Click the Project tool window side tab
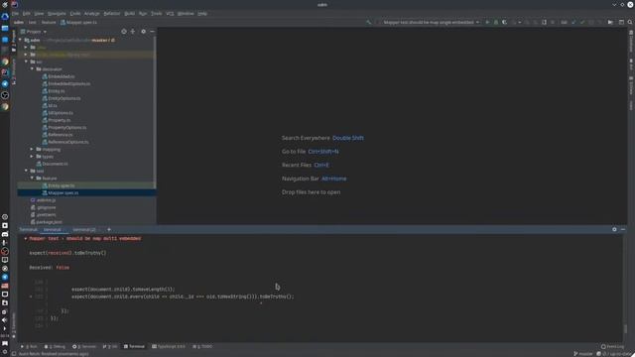Screen dimensions: 635x357 [x=13, y=41]
